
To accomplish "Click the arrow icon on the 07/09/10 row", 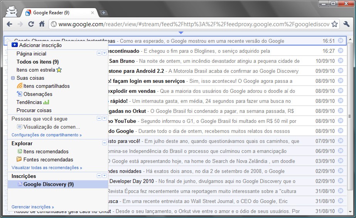I will pos(340,141).
